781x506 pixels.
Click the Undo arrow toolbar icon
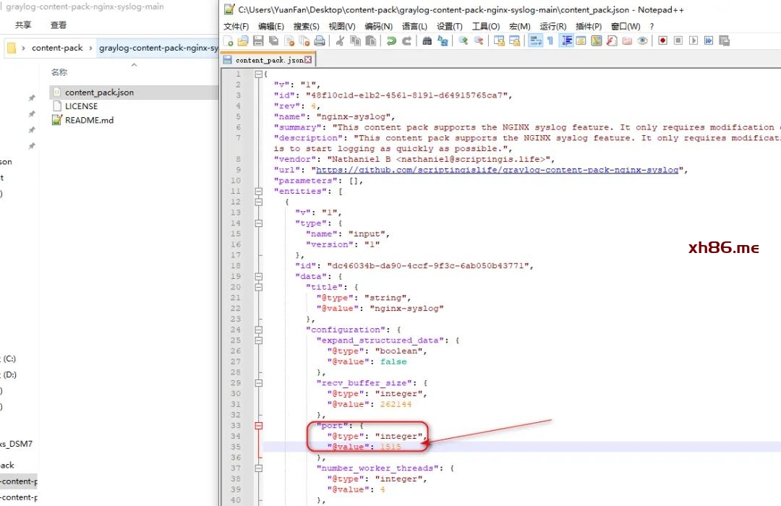click(x=391, y=41)
